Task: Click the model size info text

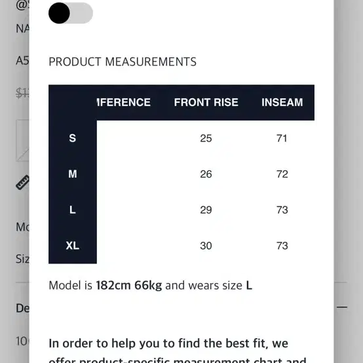Action: [150, 285]
